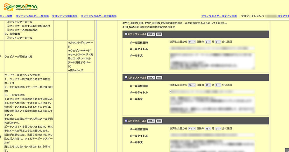Open days dropdown showing 45 in ステップメール3
The height and width of the screenshot is (152, 289).
click(192, 129)
